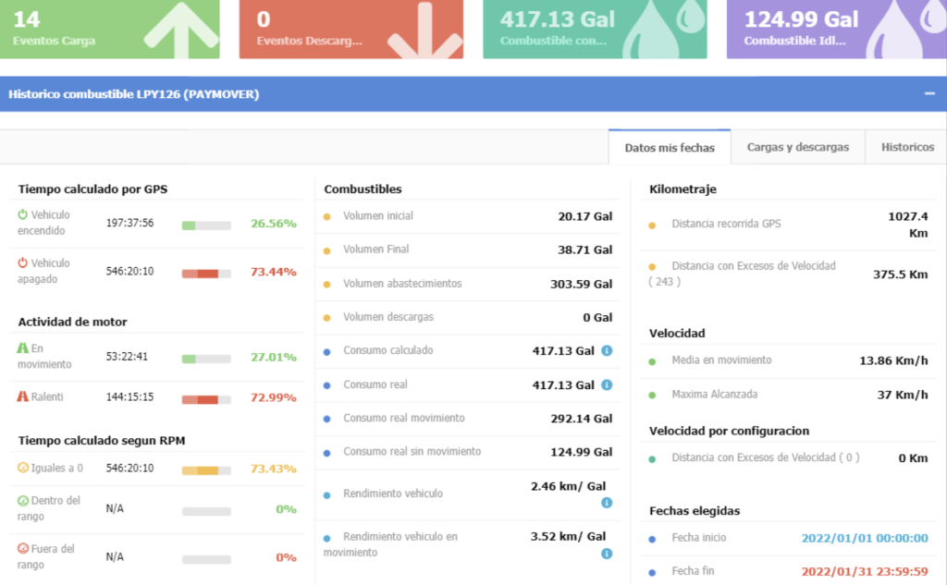The image size is (947, 585).
Task: Click the Eventos Descarga red card
Action: click(351, 29)
